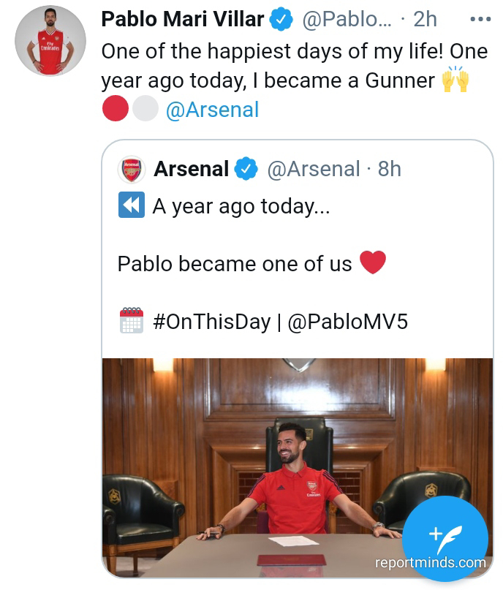Open the #OnThisDay hashtag
Image resolution: width=503 pixels, height=590 pixels.
tap(212, 322)
